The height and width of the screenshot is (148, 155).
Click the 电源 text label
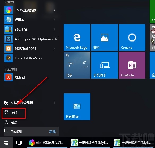(14, 122)
